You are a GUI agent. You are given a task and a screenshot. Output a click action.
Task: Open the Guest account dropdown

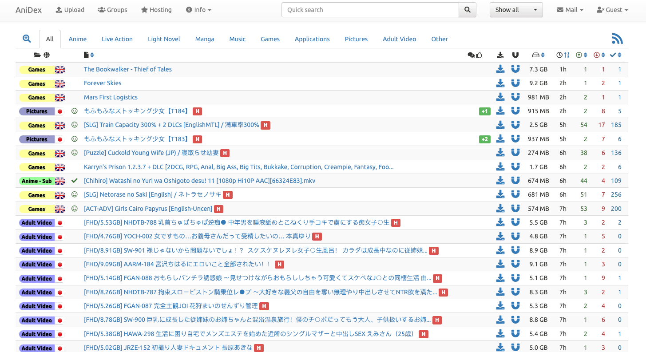[612, 10]
